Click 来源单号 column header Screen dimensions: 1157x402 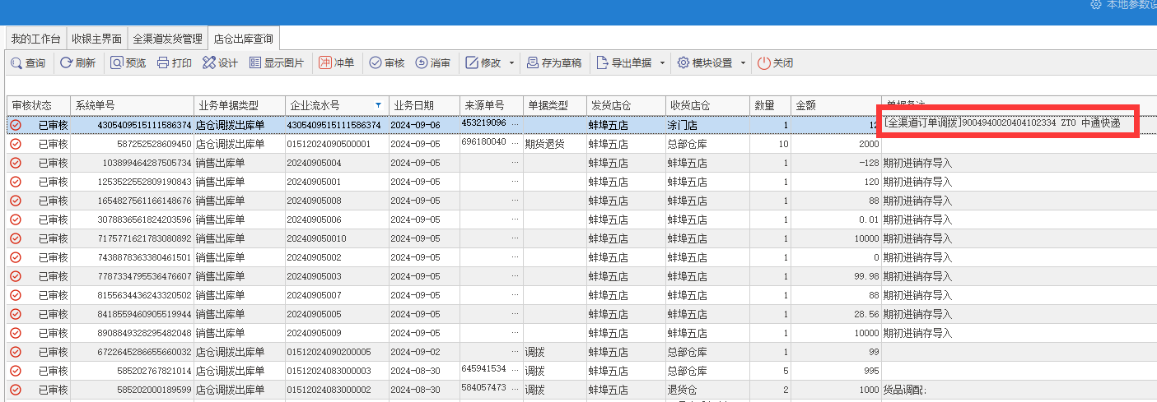pyautogui.click(x=492, y=106)
